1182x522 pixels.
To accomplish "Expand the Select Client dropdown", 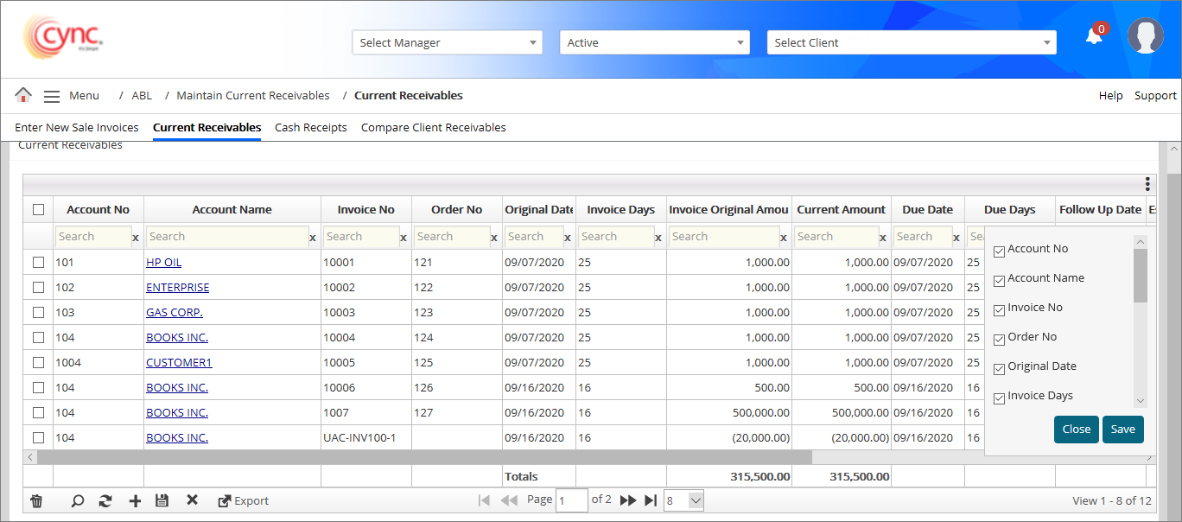I will coord(911,42).
